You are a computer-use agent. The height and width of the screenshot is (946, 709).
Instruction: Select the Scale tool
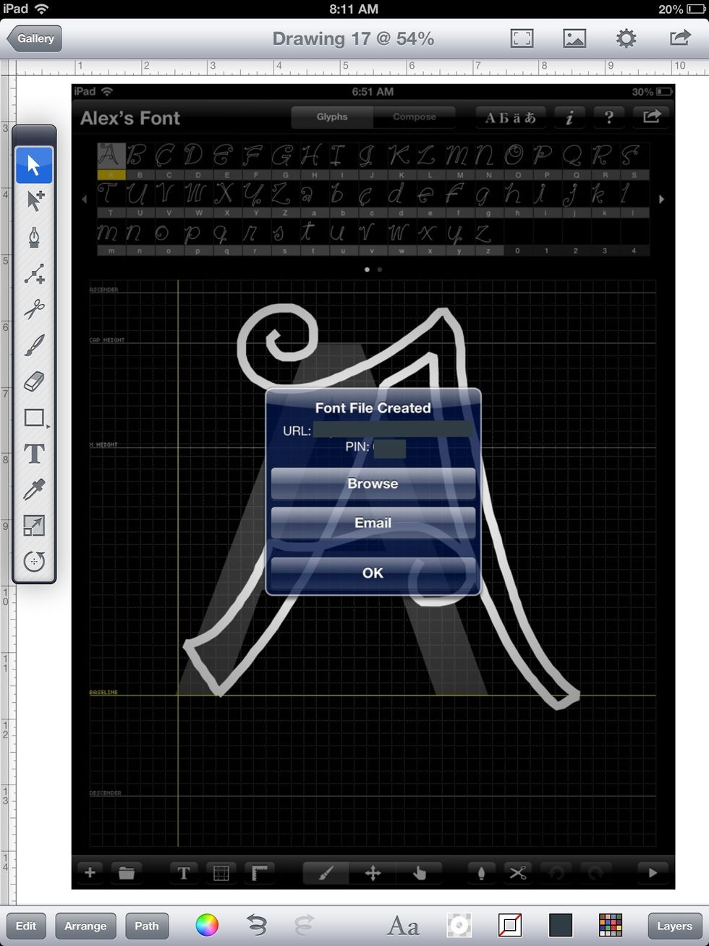34,525
